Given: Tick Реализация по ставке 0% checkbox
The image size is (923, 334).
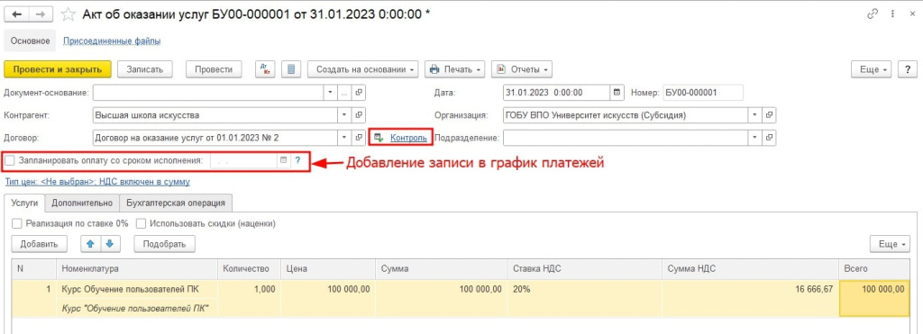Looking at the screenshot, I should coord(16,223).
